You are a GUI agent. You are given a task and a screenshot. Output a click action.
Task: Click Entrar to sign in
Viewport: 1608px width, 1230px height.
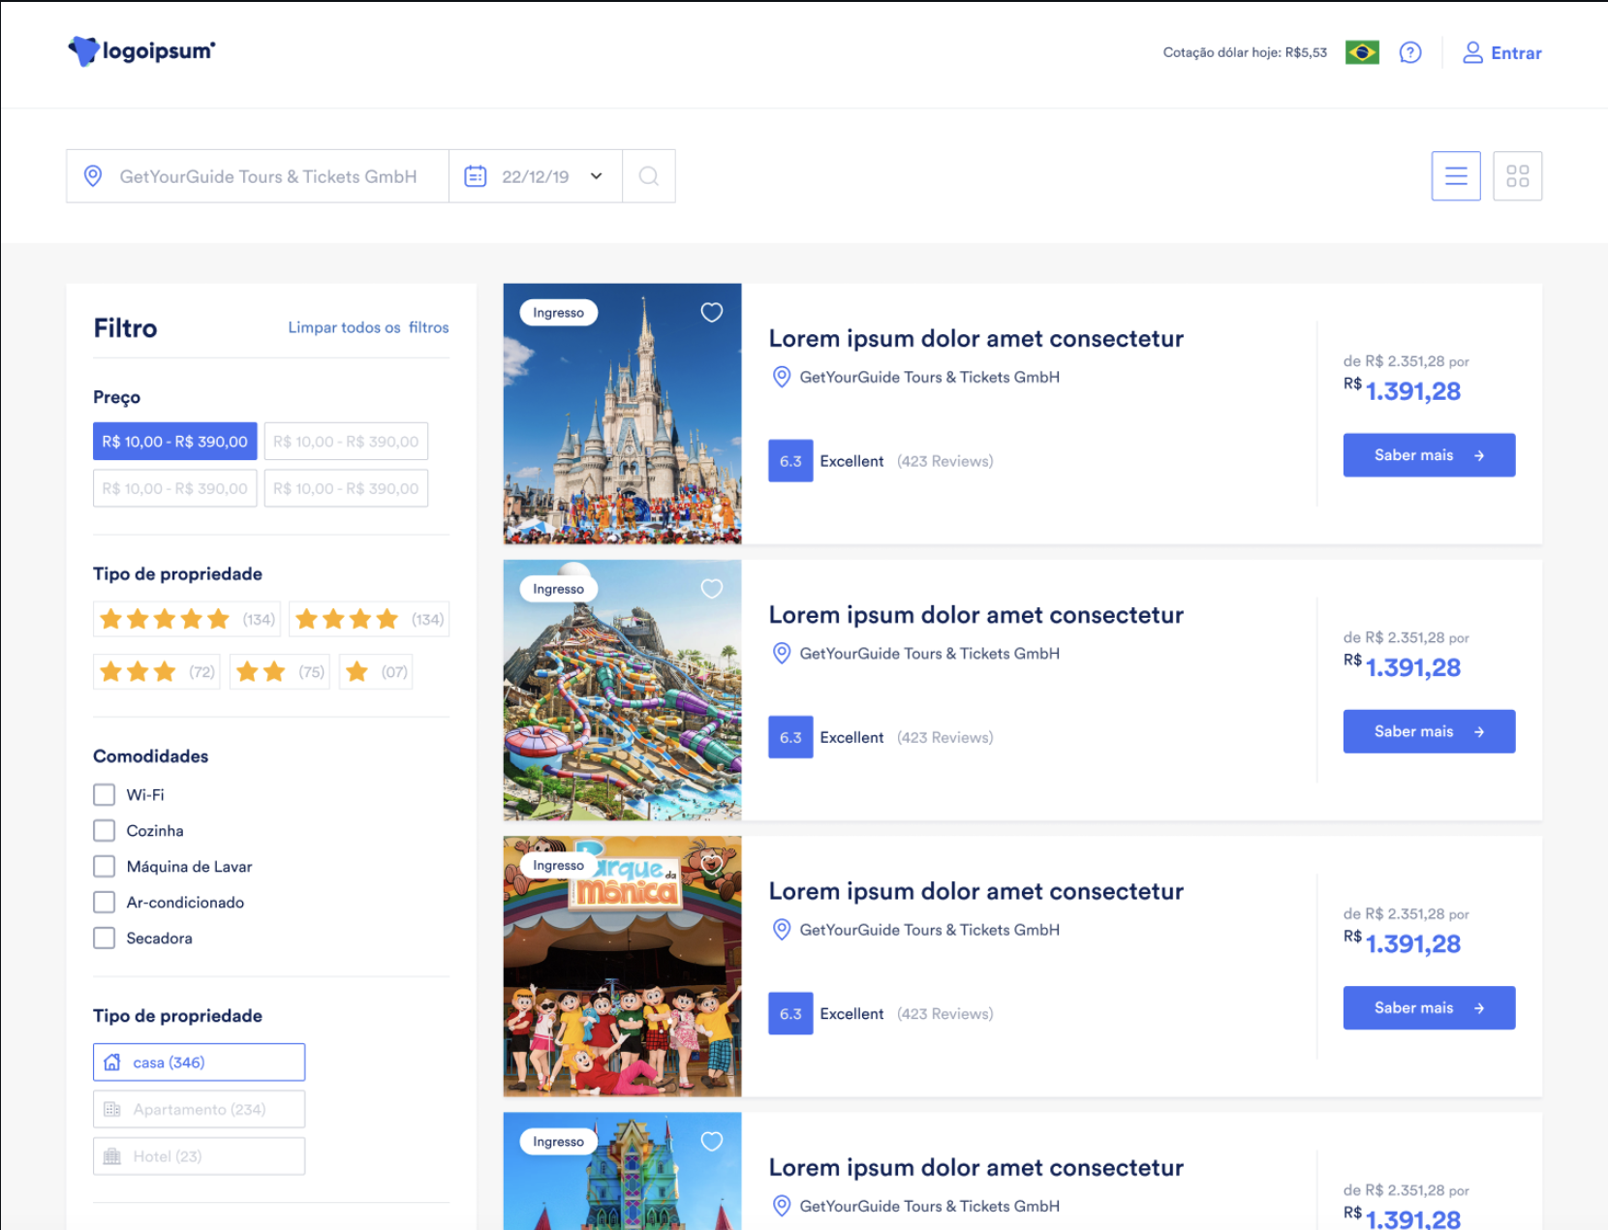pyautogui.click(x=1502, y=53)
